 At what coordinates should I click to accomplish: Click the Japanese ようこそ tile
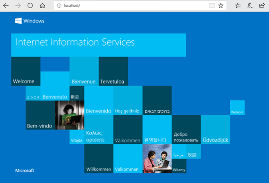pos(33,93)
